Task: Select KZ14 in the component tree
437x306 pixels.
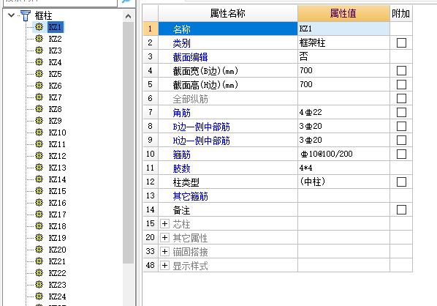Action: tap(58, 179)
